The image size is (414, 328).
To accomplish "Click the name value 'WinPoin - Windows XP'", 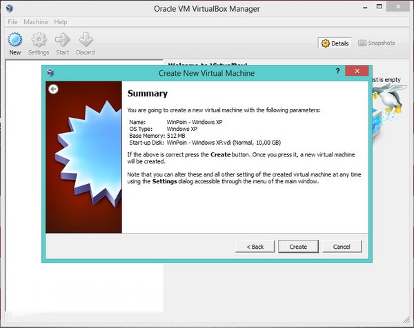I will 195,122.
